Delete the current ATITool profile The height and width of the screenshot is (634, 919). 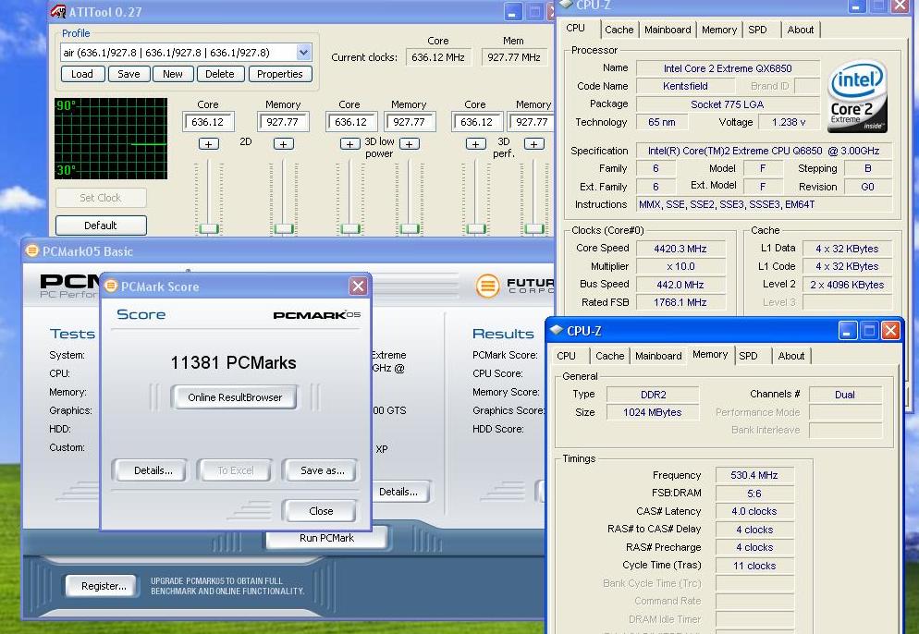(220, 74)
